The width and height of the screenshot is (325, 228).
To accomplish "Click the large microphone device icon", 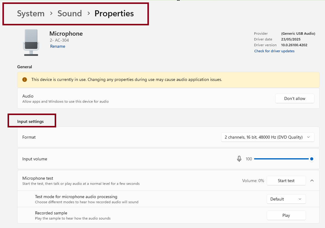I will 31,43.
